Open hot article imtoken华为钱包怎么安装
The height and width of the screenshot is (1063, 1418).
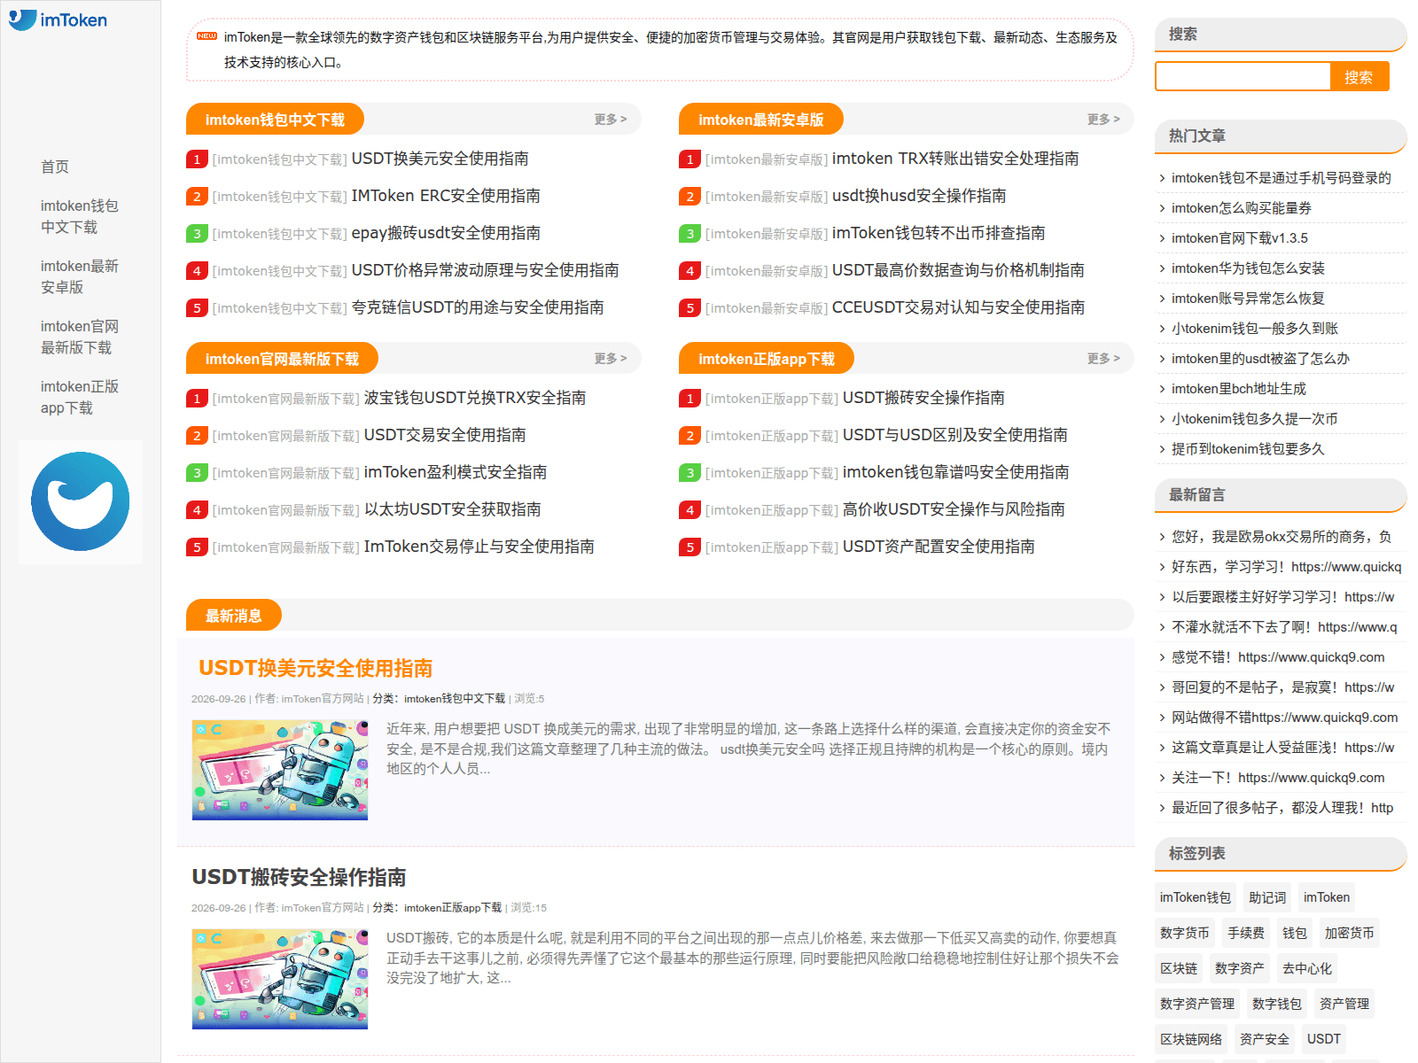click(x=1248, y=268)
